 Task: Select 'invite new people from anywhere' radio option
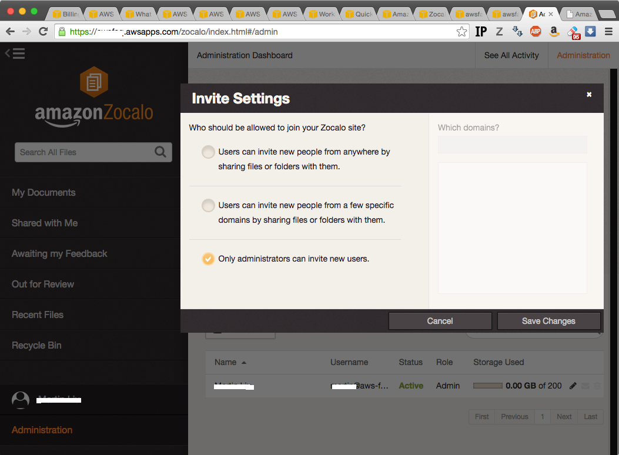208,152
